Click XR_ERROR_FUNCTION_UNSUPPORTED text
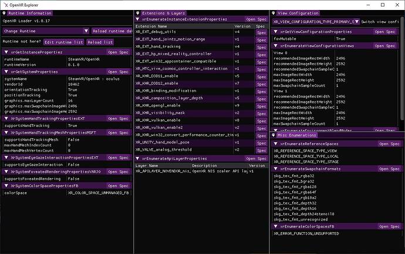 pyautogui.click(x=306, y=233)
